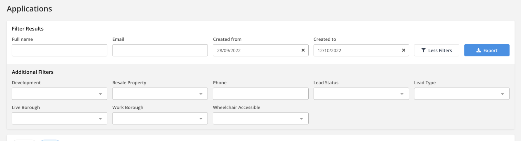Click into the Email input field
This screenshot has height=141, width=521.
pos(160,50)
